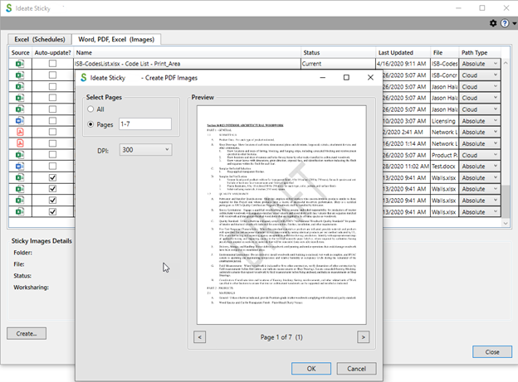Sort by Path Type column header

(480, 52)
